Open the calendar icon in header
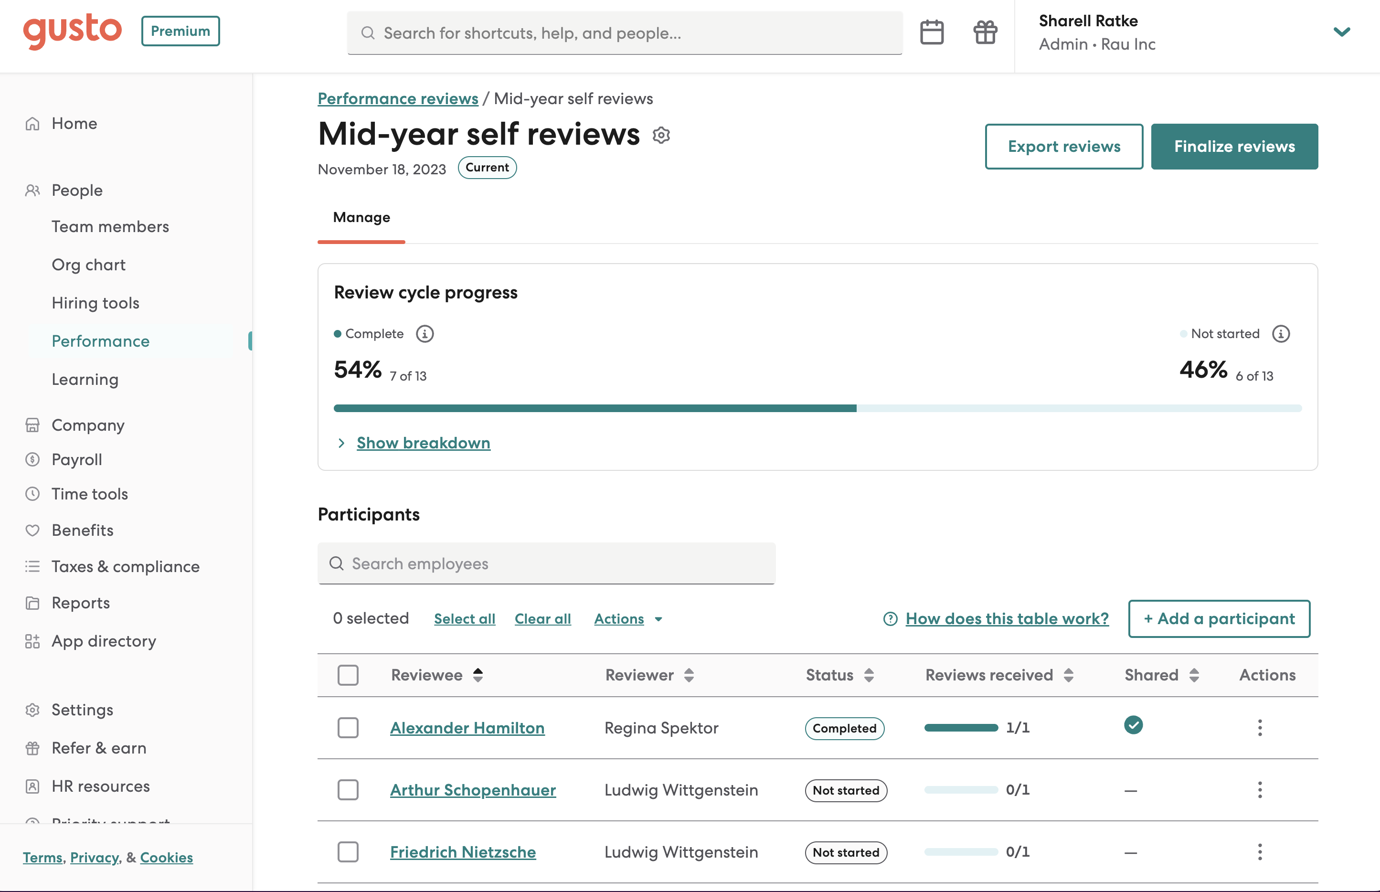 tap(932, 32)
